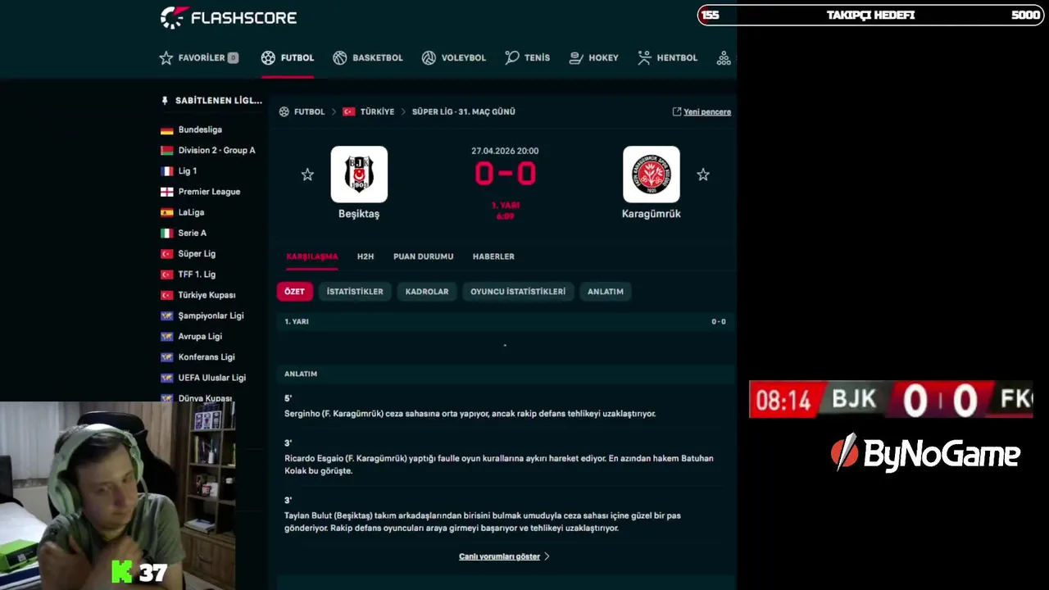The image size is (1049, 590).
Task: Open Premier League in sidebar
Action: [209, 192]
